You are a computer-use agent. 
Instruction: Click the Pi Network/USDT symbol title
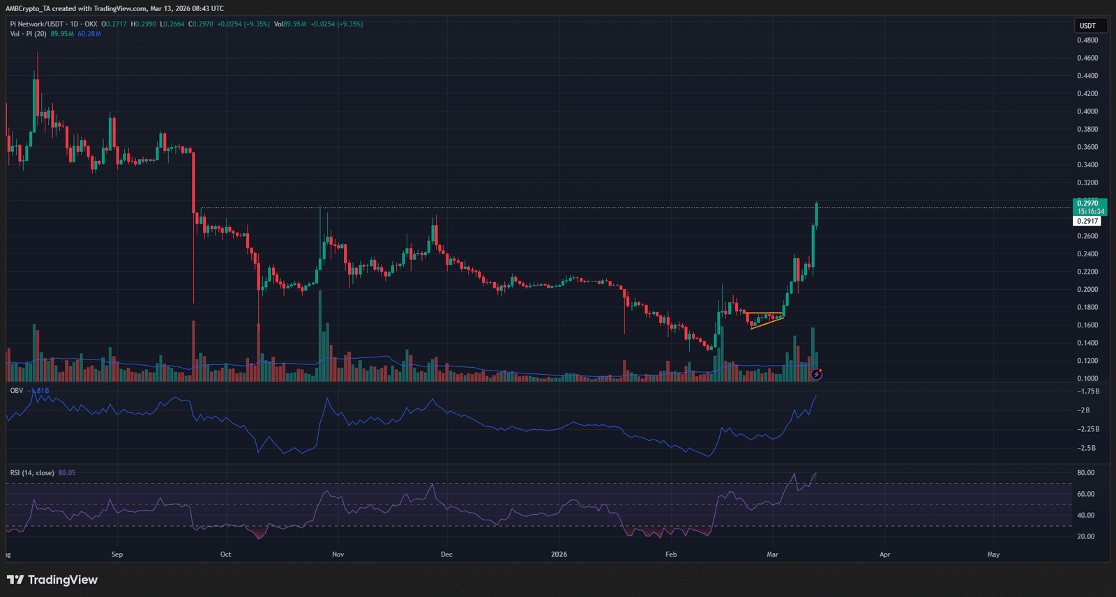36,24
